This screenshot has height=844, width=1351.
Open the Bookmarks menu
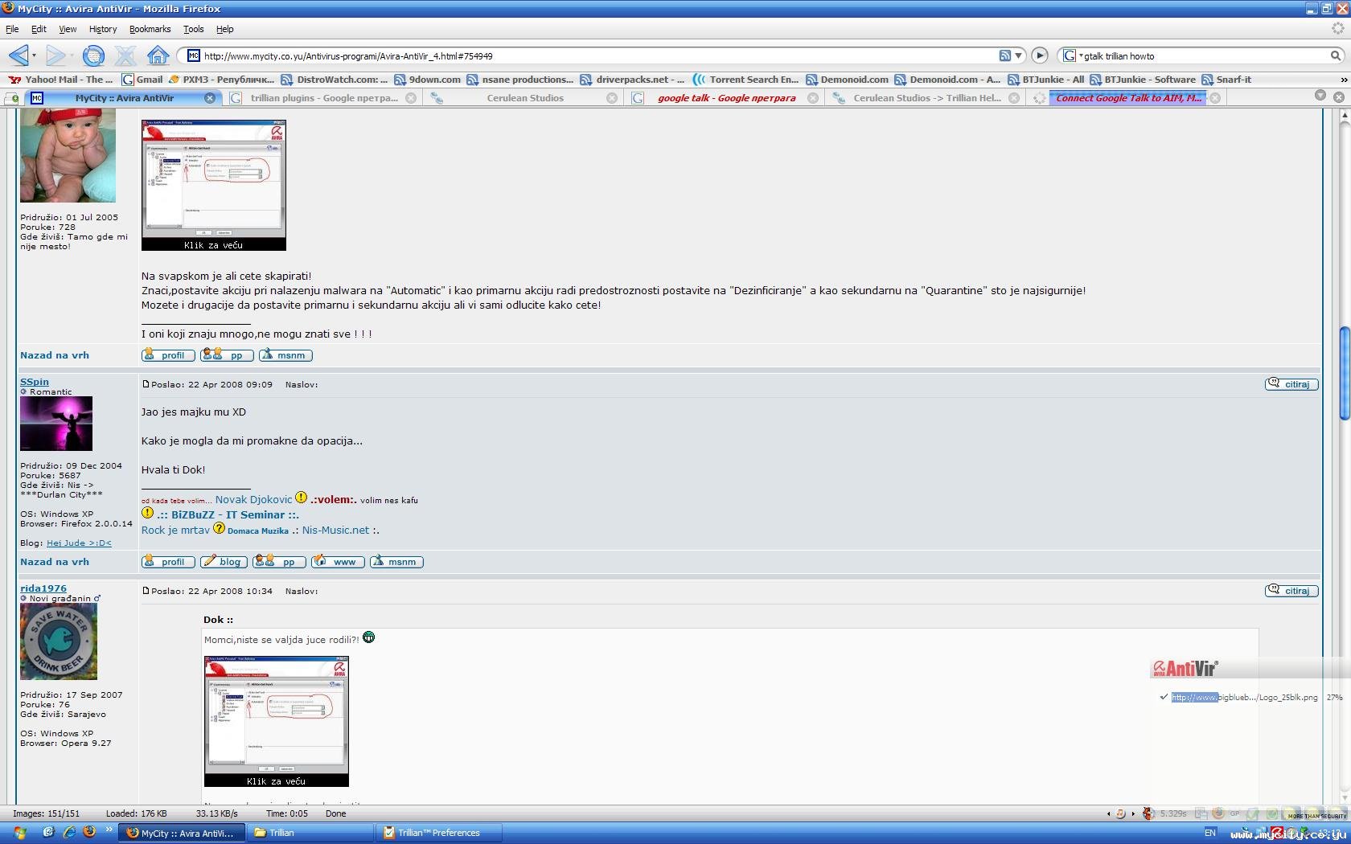click(150, 29)
